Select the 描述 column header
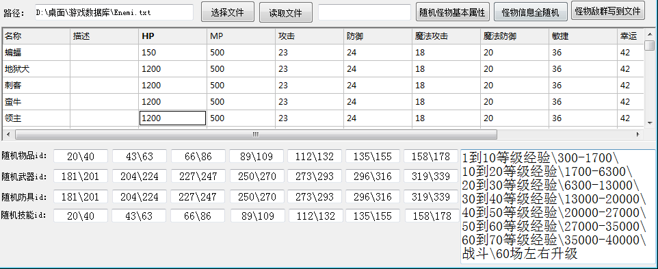This screenshot has height=269, width=658. pos(104,36)
